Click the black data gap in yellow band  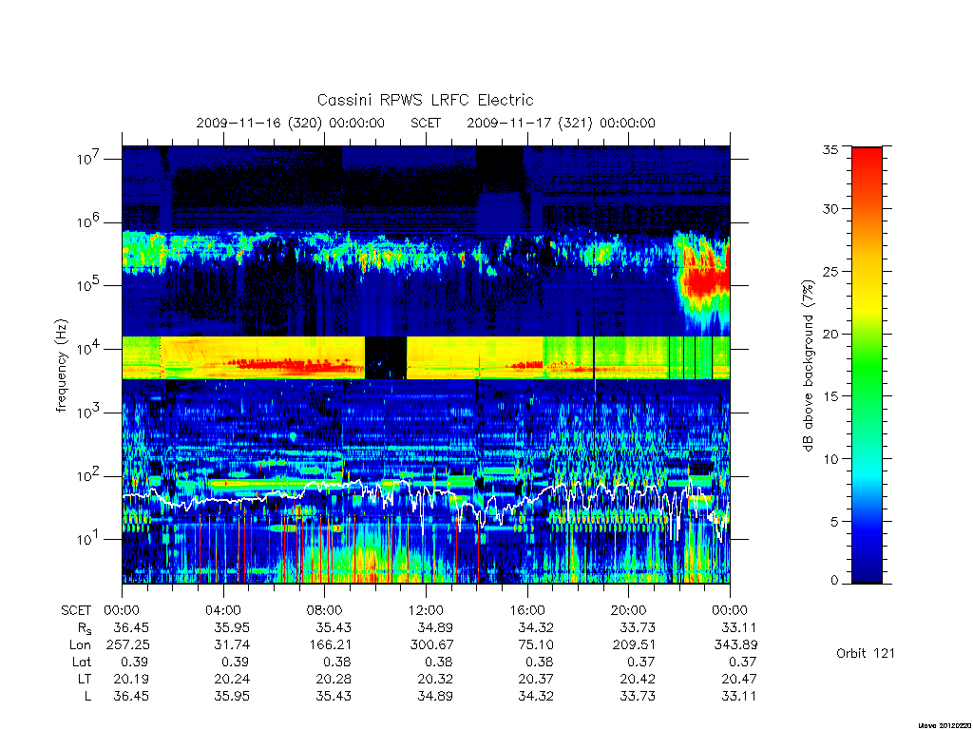coord(386,358)
